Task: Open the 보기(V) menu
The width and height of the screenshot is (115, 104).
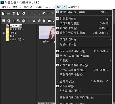Action: click(28, 7)
